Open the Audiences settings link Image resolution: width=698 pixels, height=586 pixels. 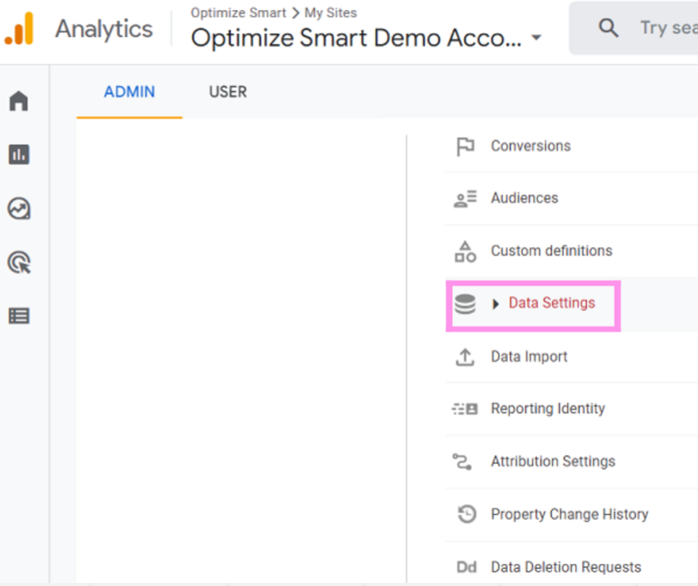click(x=524, y=198)
